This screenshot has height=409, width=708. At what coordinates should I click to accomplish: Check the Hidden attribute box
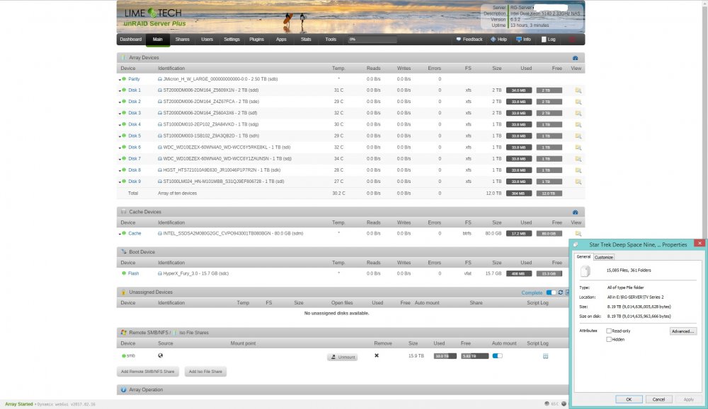click(609, 339)
